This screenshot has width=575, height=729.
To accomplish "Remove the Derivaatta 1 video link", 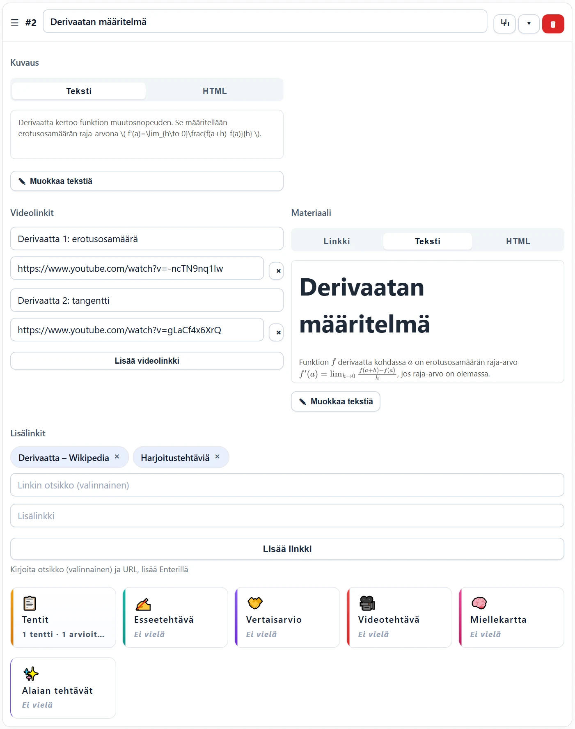I will 276,271.
